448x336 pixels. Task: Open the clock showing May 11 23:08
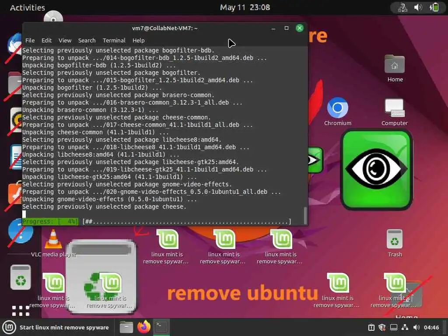click(245, 7)
